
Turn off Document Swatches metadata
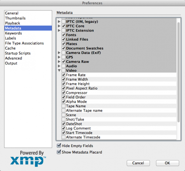[64, 48]
